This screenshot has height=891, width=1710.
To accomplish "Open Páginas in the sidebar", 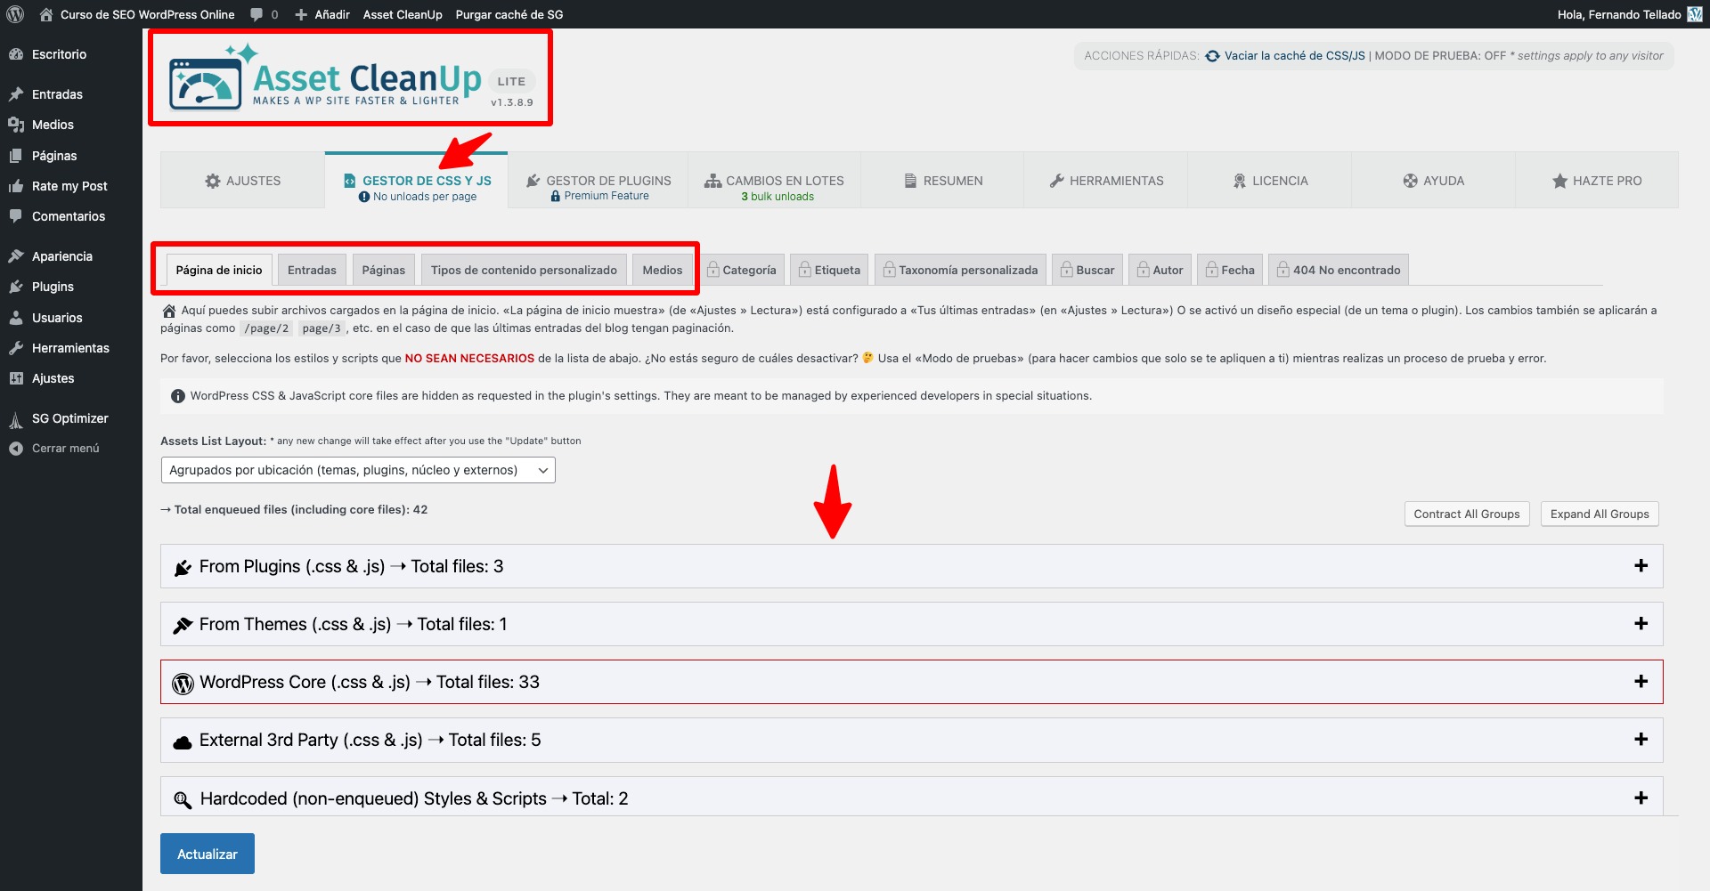I will 54,156.
